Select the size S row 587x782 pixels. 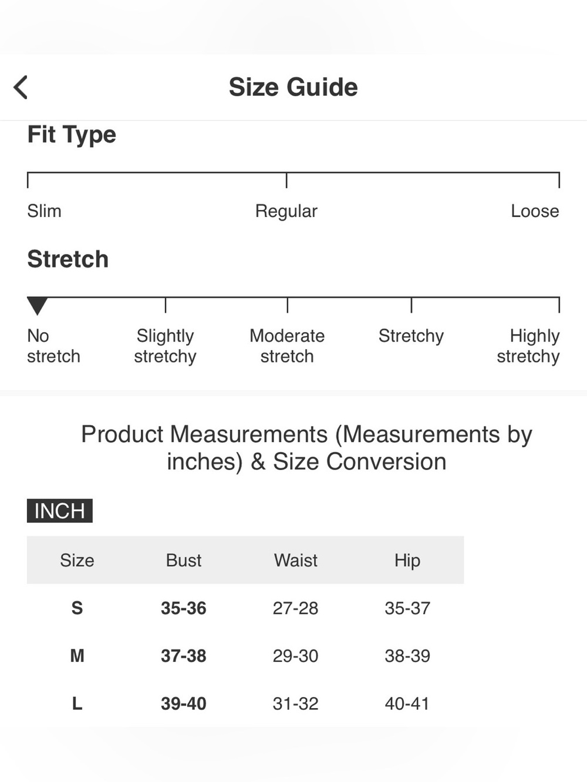pyautogui.click(x=245, y=608)
